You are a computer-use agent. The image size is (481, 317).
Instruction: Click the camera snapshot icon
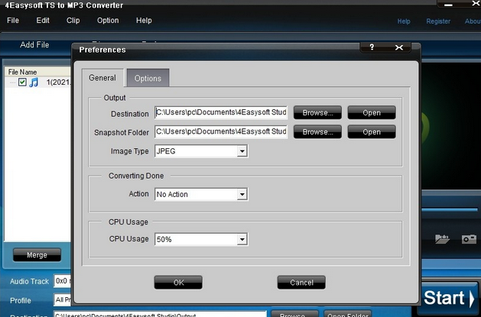[469, 239]
